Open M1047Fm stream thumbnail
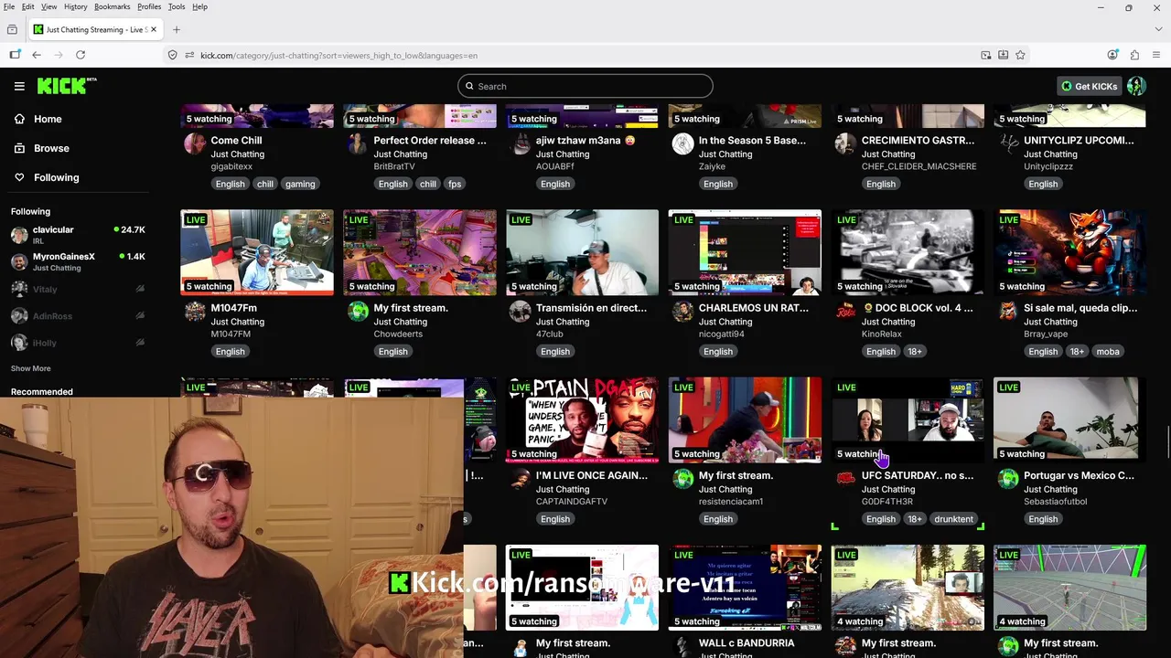1171x658 pixels. [257, 252]
